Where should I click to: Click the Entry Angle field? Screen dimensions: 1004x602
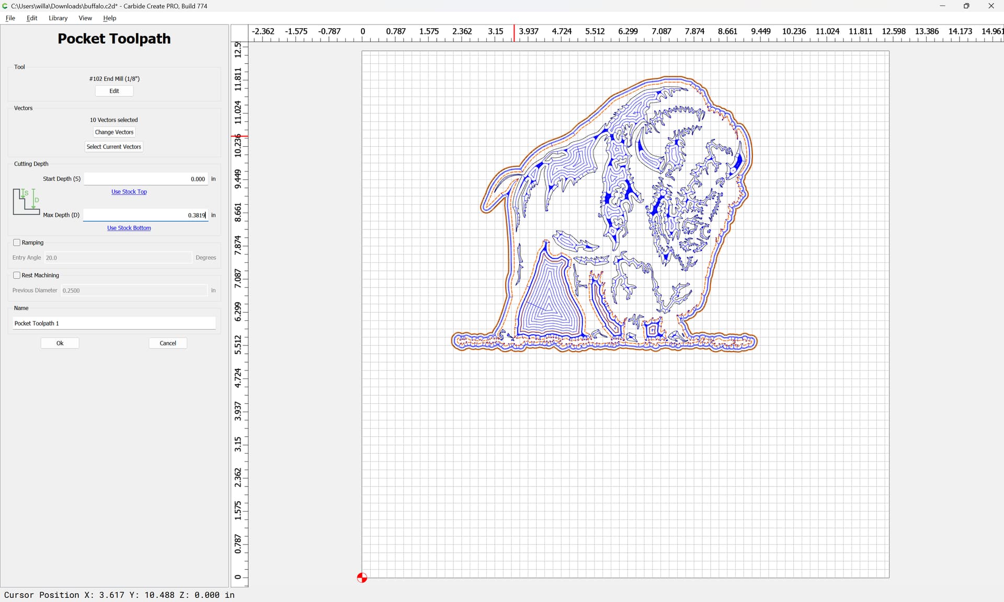[118, 258]
